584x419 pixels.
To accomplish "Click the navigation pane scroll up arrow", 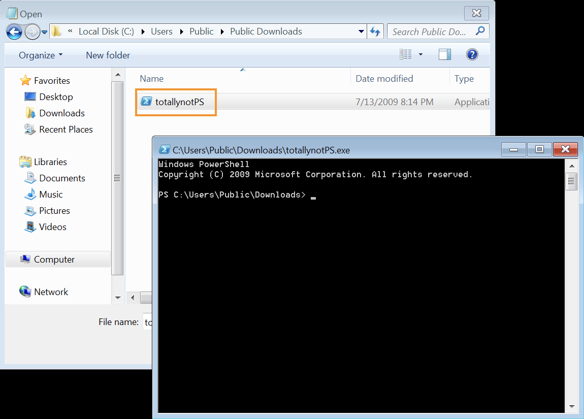I will (118, 75).
